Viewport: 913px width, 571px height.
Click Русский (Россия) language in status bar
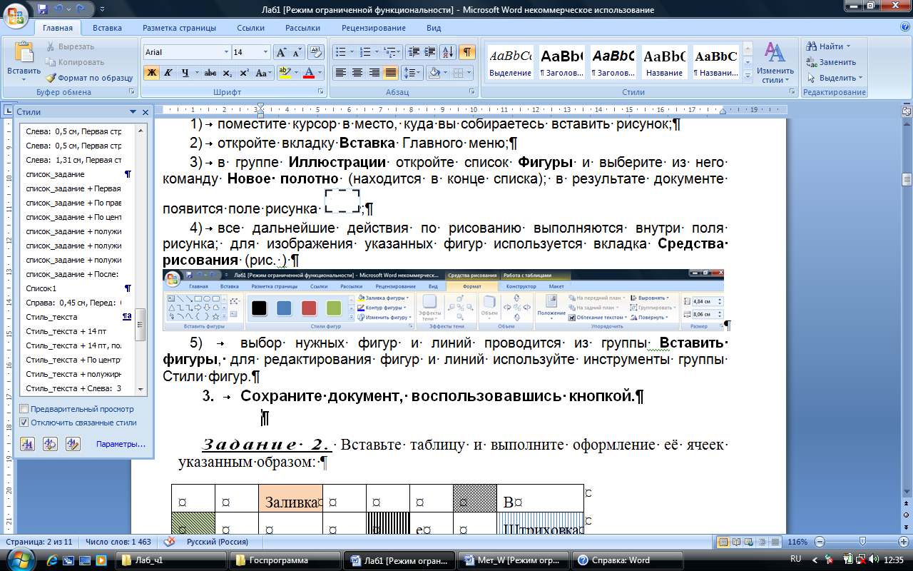(216, 542)
